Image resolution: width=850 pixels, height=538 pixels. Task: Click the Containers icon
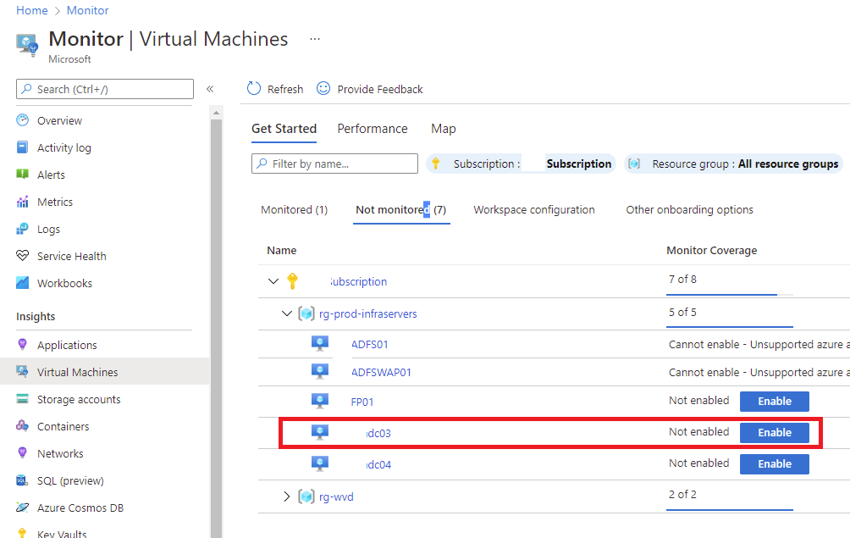[x=22, y=425]
